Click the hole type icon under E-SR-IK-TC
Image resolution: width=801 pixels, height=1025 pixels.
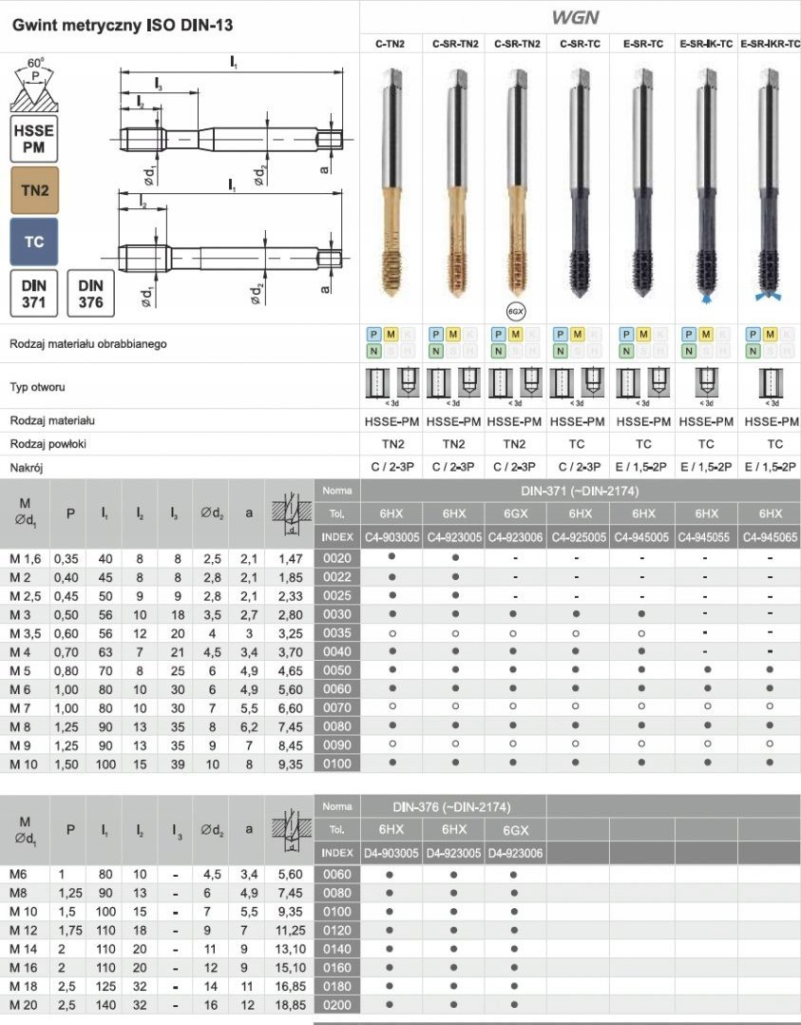click(705, 384)
